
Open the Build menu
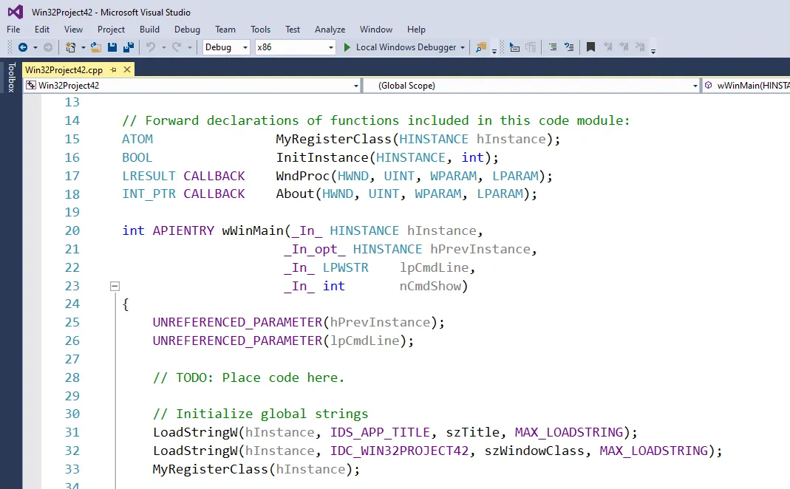(149, 30)
